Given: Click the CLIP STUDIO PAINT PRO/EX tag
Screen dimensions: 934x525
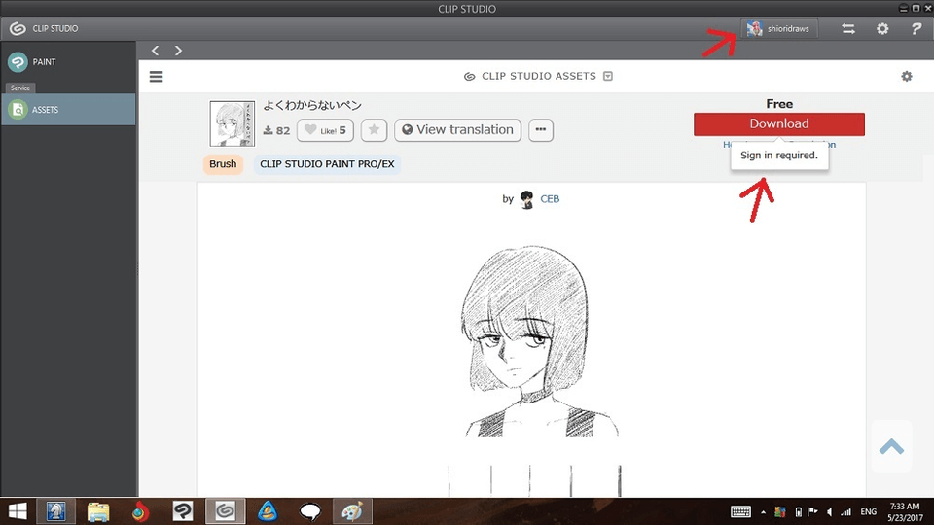Looking at the screenshot, I should (x=327, y=164).
